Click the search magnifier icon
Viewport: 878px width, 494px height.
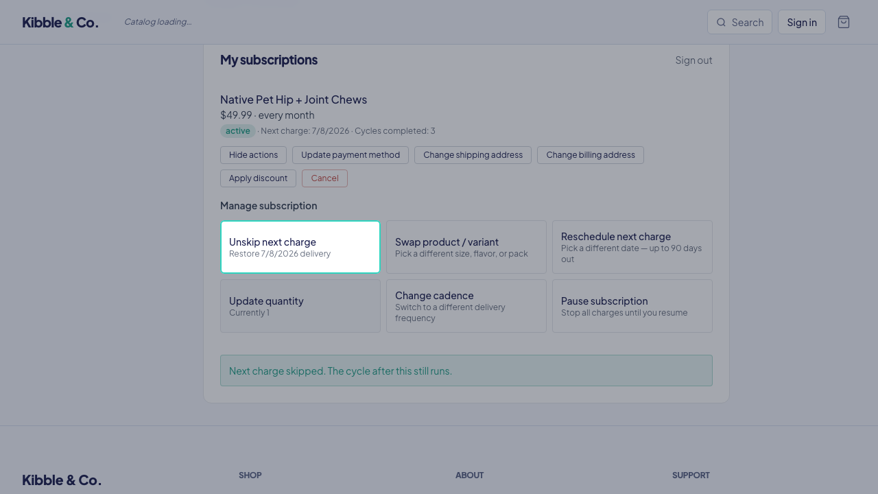[721, 22]
